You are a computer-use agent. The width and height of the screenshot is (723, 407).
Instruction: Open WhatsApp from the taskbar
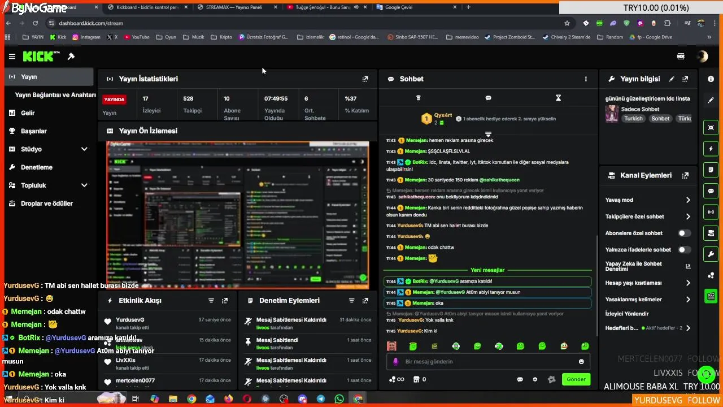pos(339,399)
